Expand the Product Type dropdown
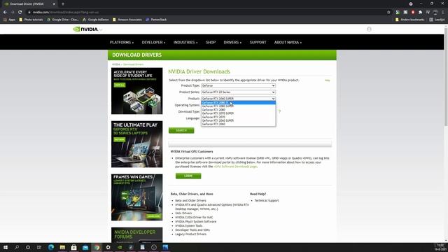The height and width of the screenshot is (252, 448). tap(238, 85)
